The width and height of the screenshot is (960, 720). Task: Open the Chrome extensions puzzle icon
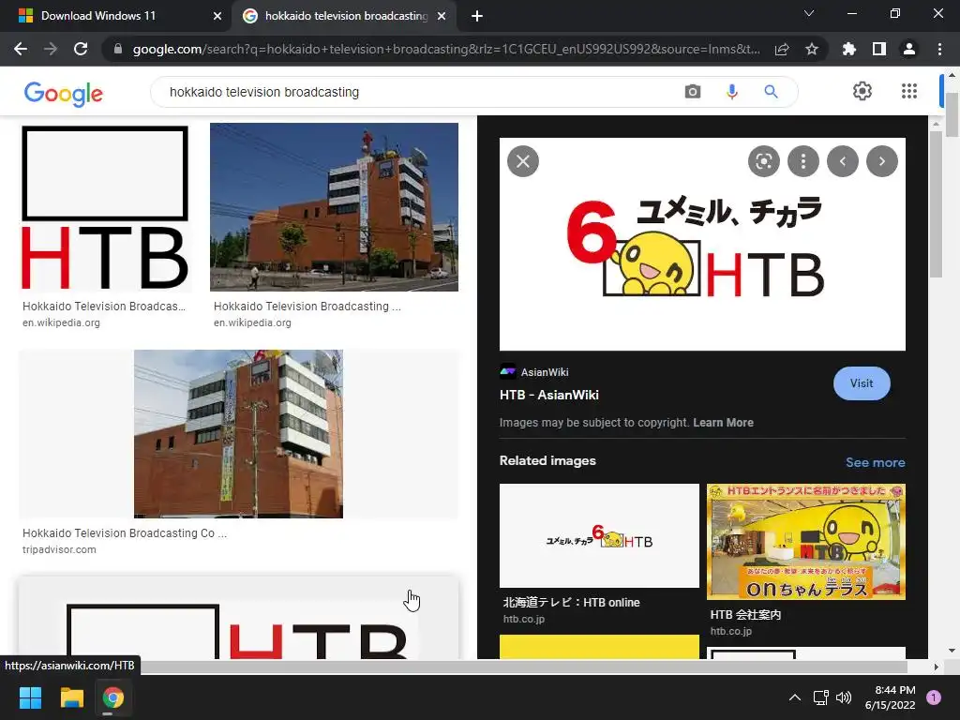pyautogui.click(x=849, y=49)
